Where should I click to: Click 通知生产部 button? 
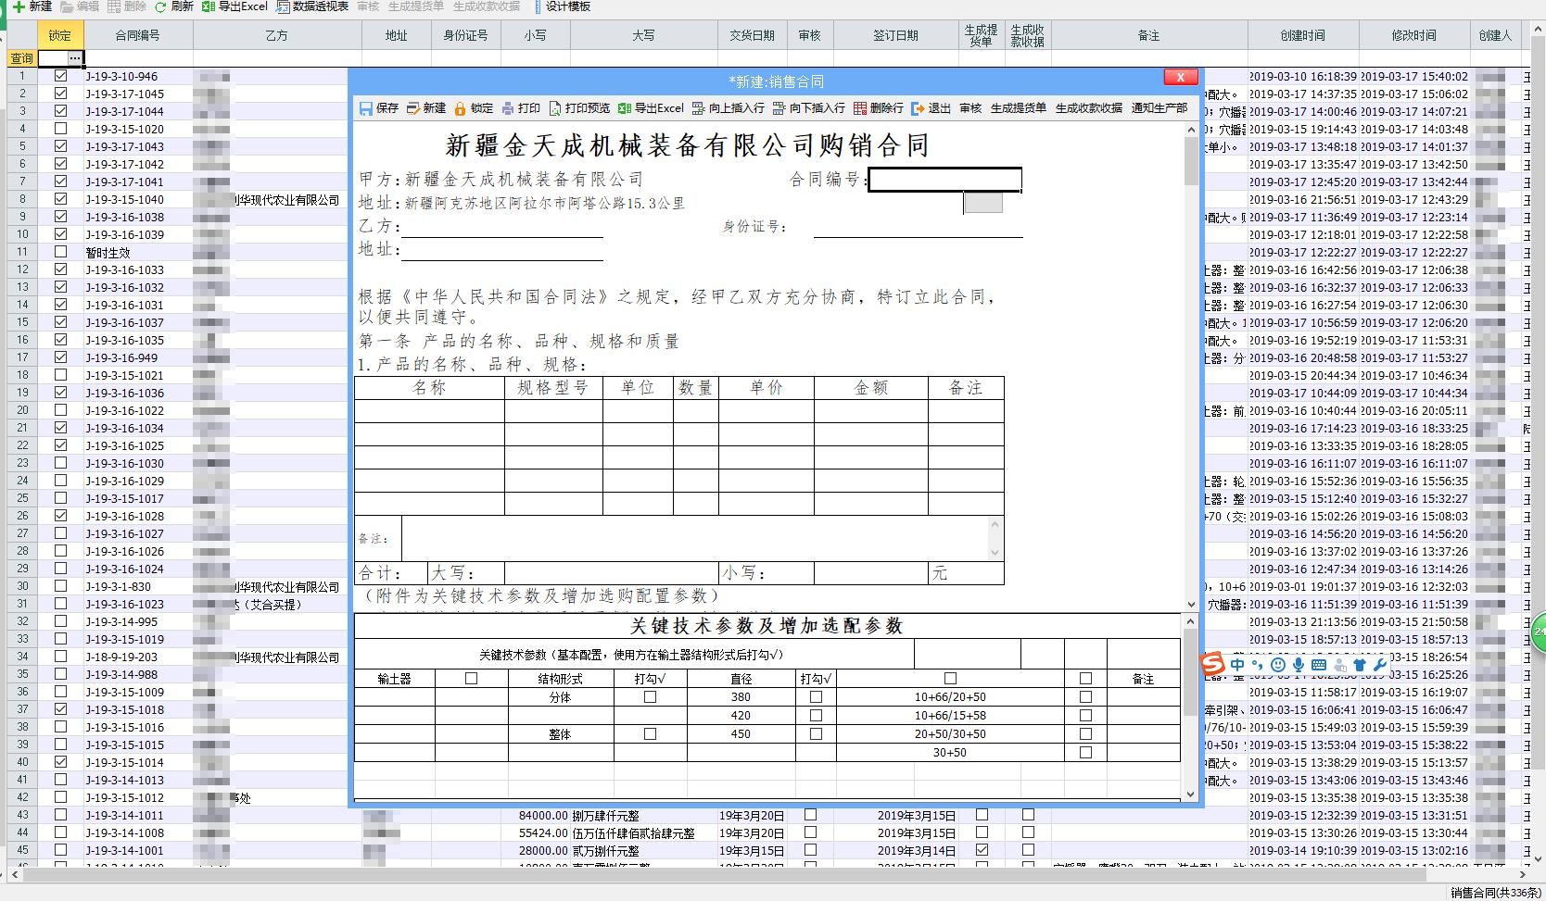click(x=1159, y=108)
